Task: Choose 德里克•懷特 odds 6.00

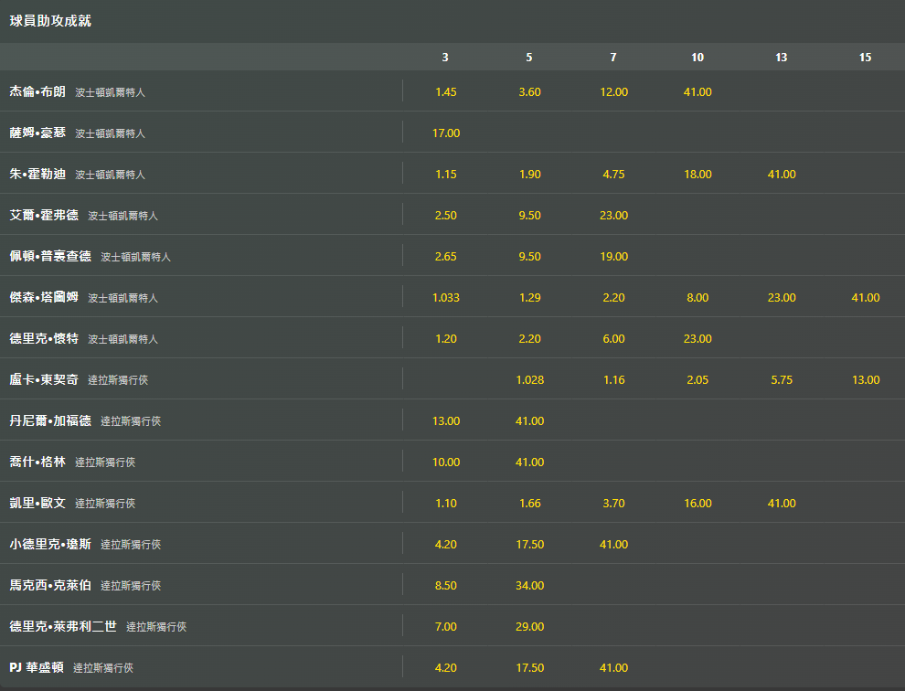Action: pos(613,338)
